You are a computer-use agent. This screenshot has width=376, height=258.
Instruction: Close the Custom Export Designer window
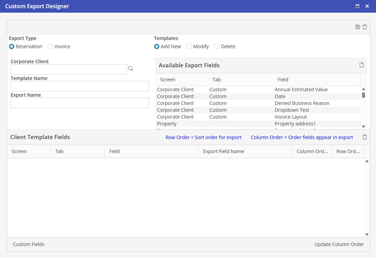tap(367, 6)
